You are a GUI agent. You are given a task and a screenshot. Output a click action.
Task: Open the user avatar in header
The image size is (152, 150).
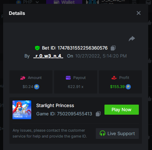[x=92, y=2]
